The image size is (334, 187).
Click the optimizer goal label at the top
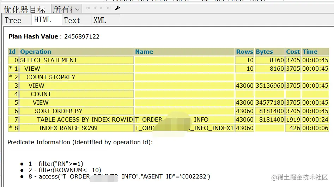pos(24,10)
